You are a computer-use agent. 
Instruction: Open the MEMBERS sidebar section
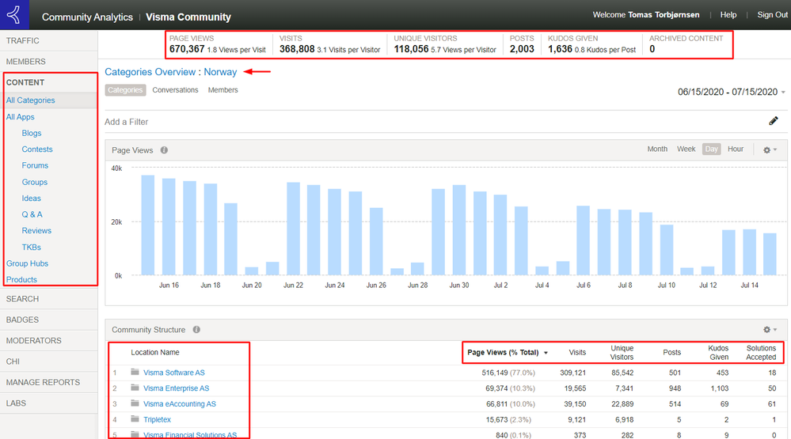point(49,62)
